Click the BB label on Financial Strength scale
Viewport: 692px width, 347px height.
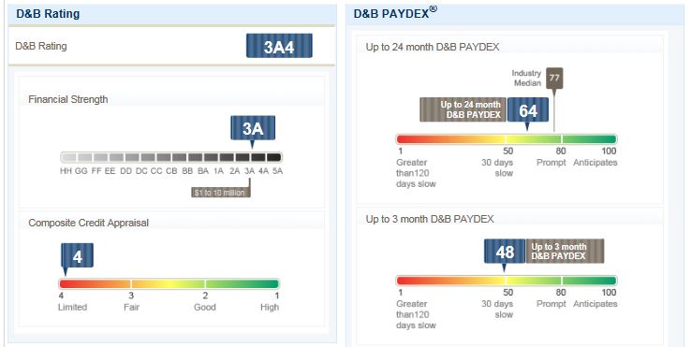point(187,171)
